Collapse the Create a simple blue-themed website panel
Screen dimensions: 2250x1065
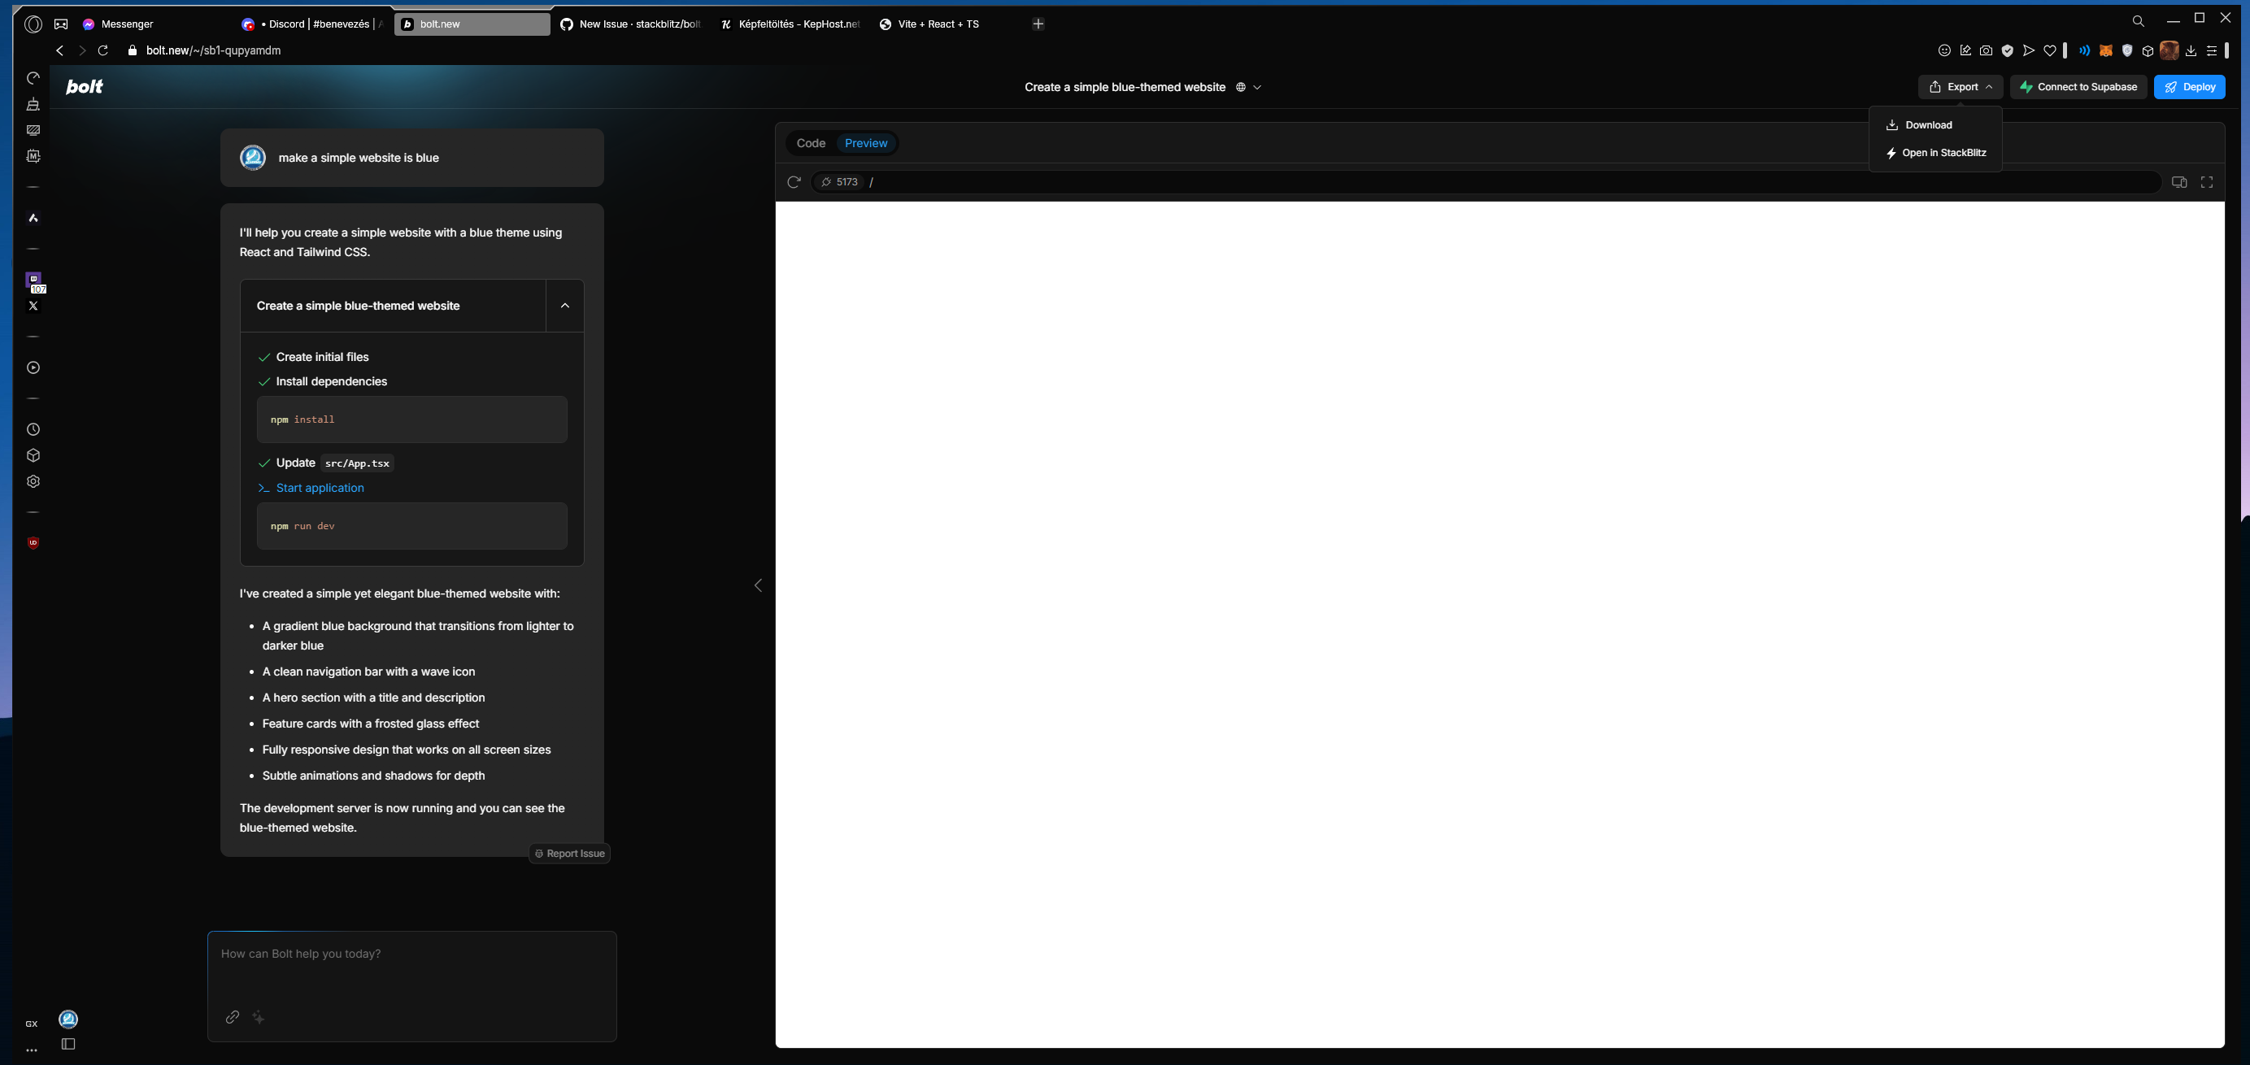(564, 306)
